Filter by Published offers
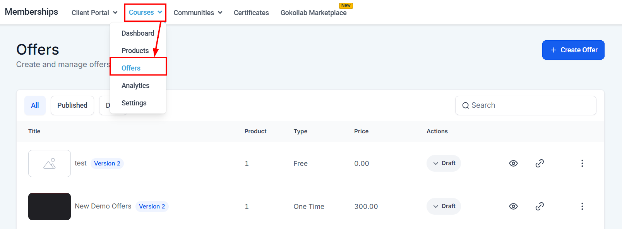Screen dimensions: 622x229 [x=72, y=105]
